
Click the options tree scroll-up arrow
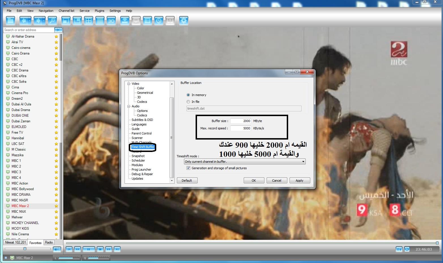point(172,84)
